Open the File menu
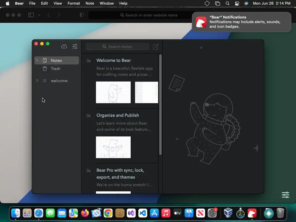This screenshot has height=222, width=296. (x=32, y=3)
